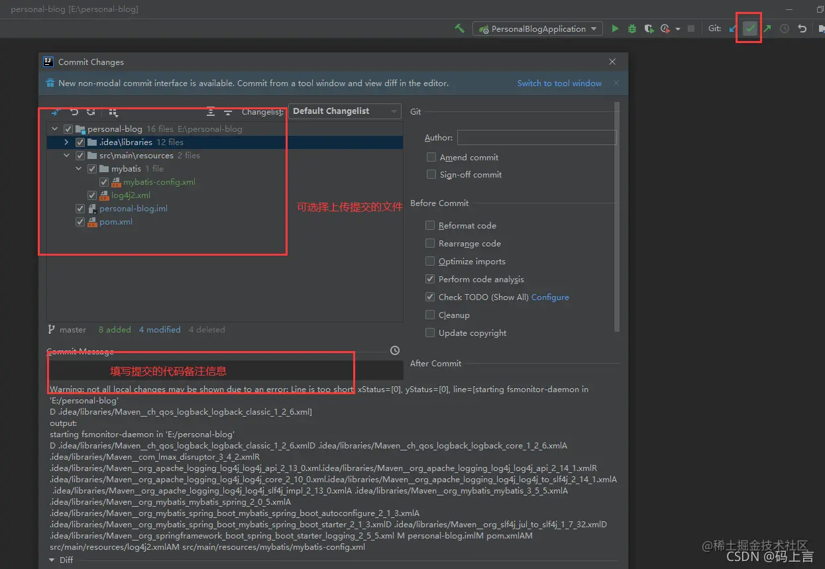Click Refresh icon in changes toolbar

pos(91,112)
